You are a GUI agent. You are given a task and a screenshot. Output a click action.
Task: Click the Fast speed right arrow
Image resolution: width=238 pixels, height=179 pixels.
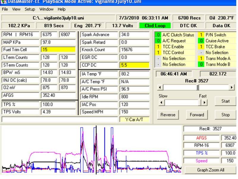tap(204, 103)
